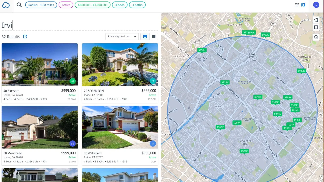The width and height of the screenshot is (324, 182).
Task: Open search with the magnifier icon
Action: (x=19, y=5)
